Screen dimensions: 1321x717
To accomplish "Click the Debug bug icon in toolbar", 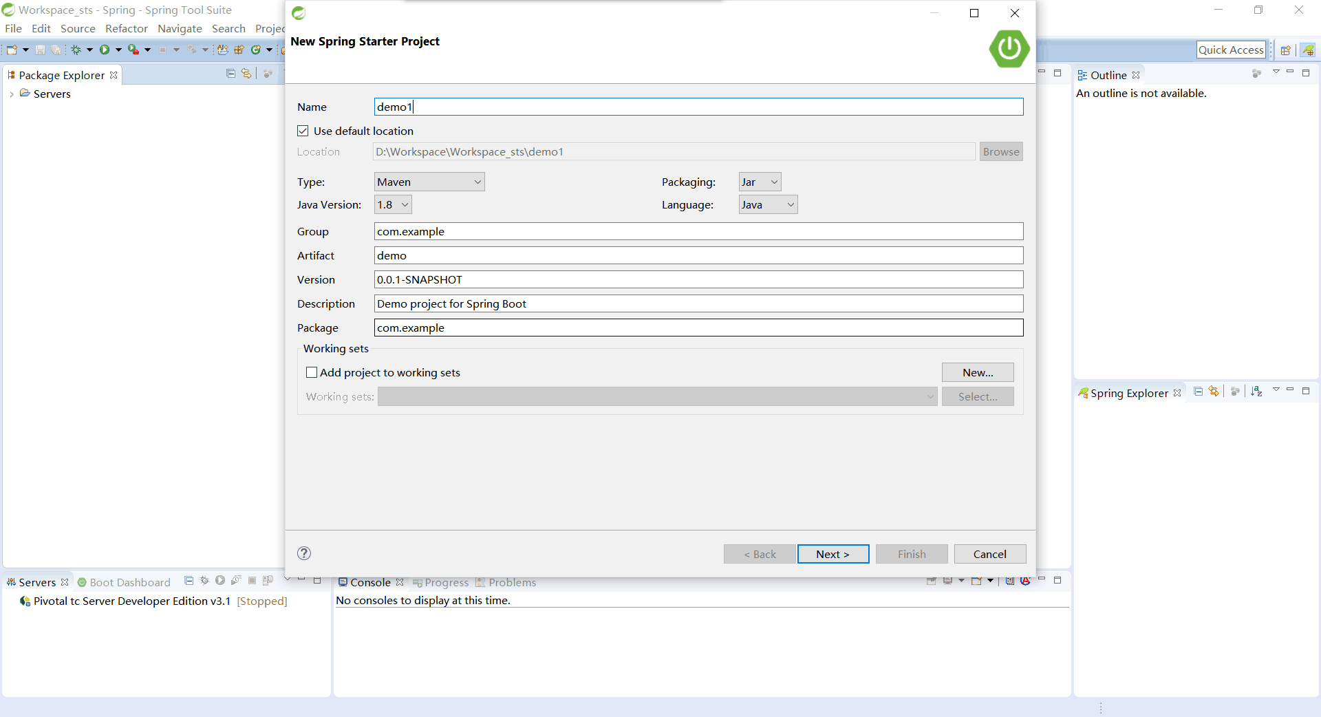I will (x=76, y=50).
